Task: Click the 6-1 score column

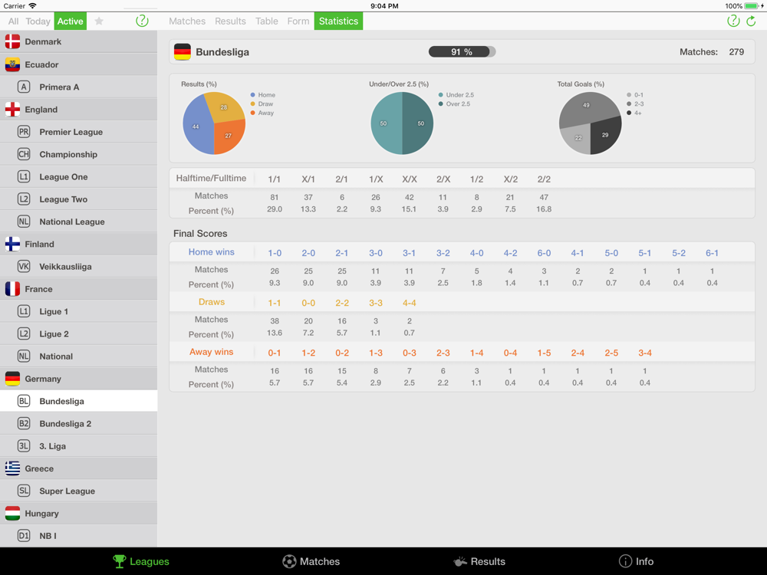Action: [x=712, y=253]
